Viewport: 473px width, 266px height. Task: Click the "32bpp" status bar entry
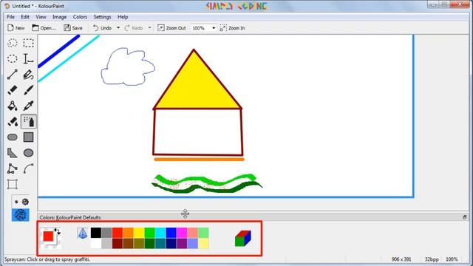pyautogui.click(x=432, y=259)
